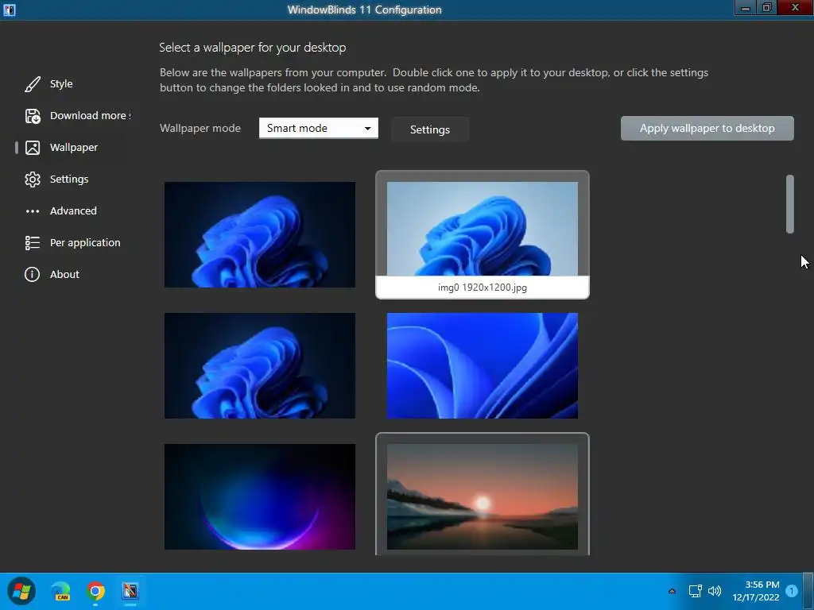The width and height of the screenshot is (814, 610).
Task: Click the About info circle icon
Action: [x=32, y=274]
